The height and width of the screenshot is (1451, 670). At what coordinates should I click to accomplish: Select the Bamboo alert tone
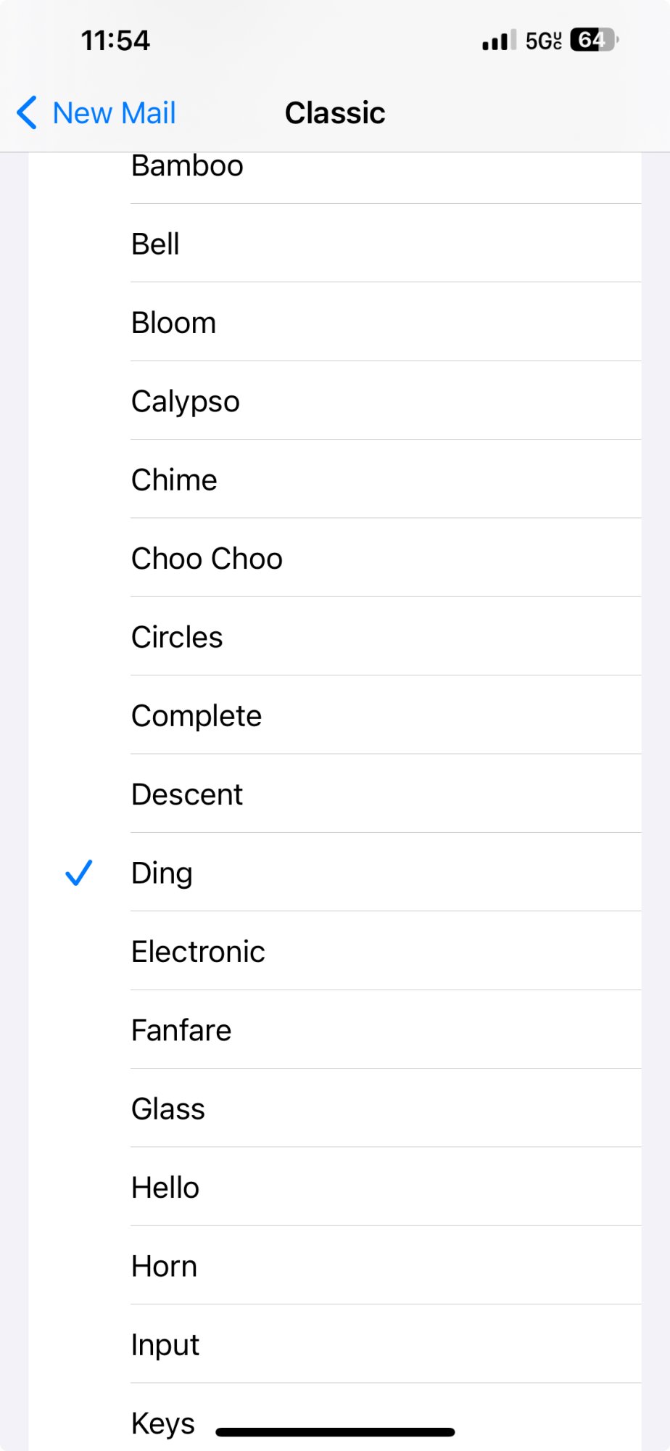[x=187, y=167]
